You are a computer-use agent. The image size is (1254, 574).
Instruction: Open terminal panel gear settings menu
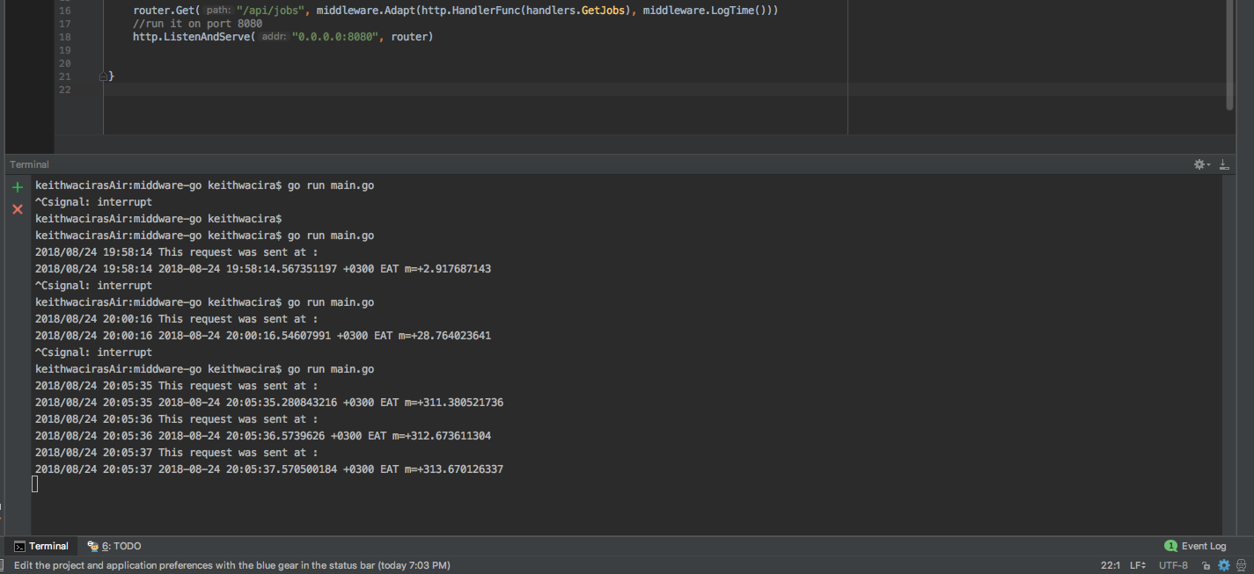(1200, 164)
